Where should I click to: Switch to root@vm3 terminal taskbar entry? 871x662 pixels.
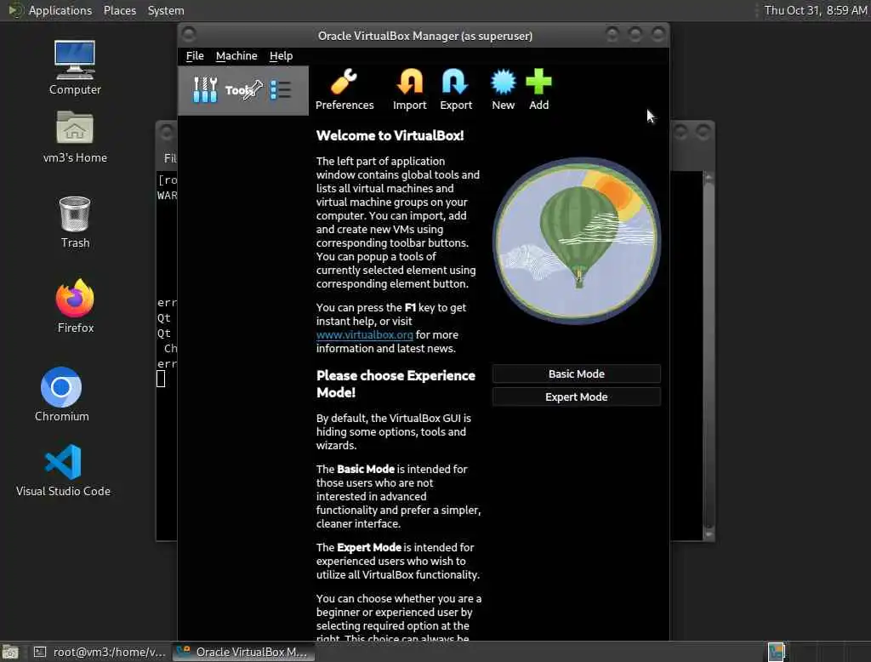click(100, 652)
